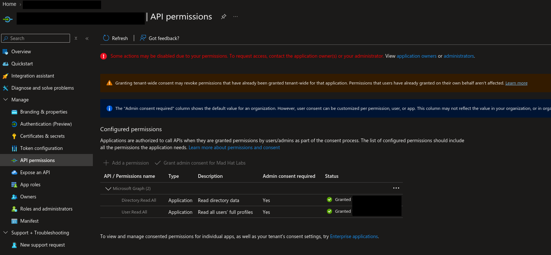The width and height of the screenshot is (551, 255).
Task: Collapse the Manage section
Action: tap(6, 100)
